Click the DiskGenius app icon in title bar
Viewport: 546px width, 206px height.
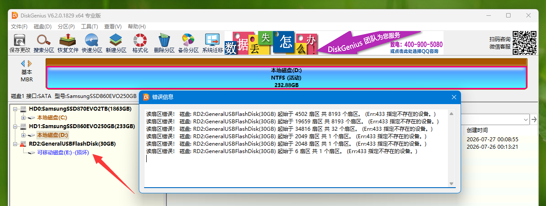click(14, 15)
